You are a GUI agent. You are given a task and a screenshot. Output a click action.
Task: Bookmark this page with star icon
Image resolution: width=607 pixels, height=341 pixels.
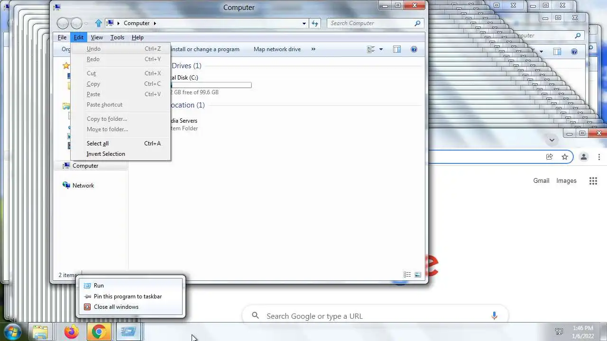[565, 157]
